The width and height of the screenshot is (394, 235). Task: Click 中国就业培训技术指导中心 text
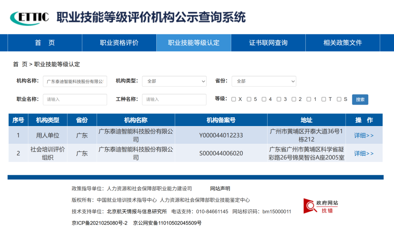tap(127, 200)
